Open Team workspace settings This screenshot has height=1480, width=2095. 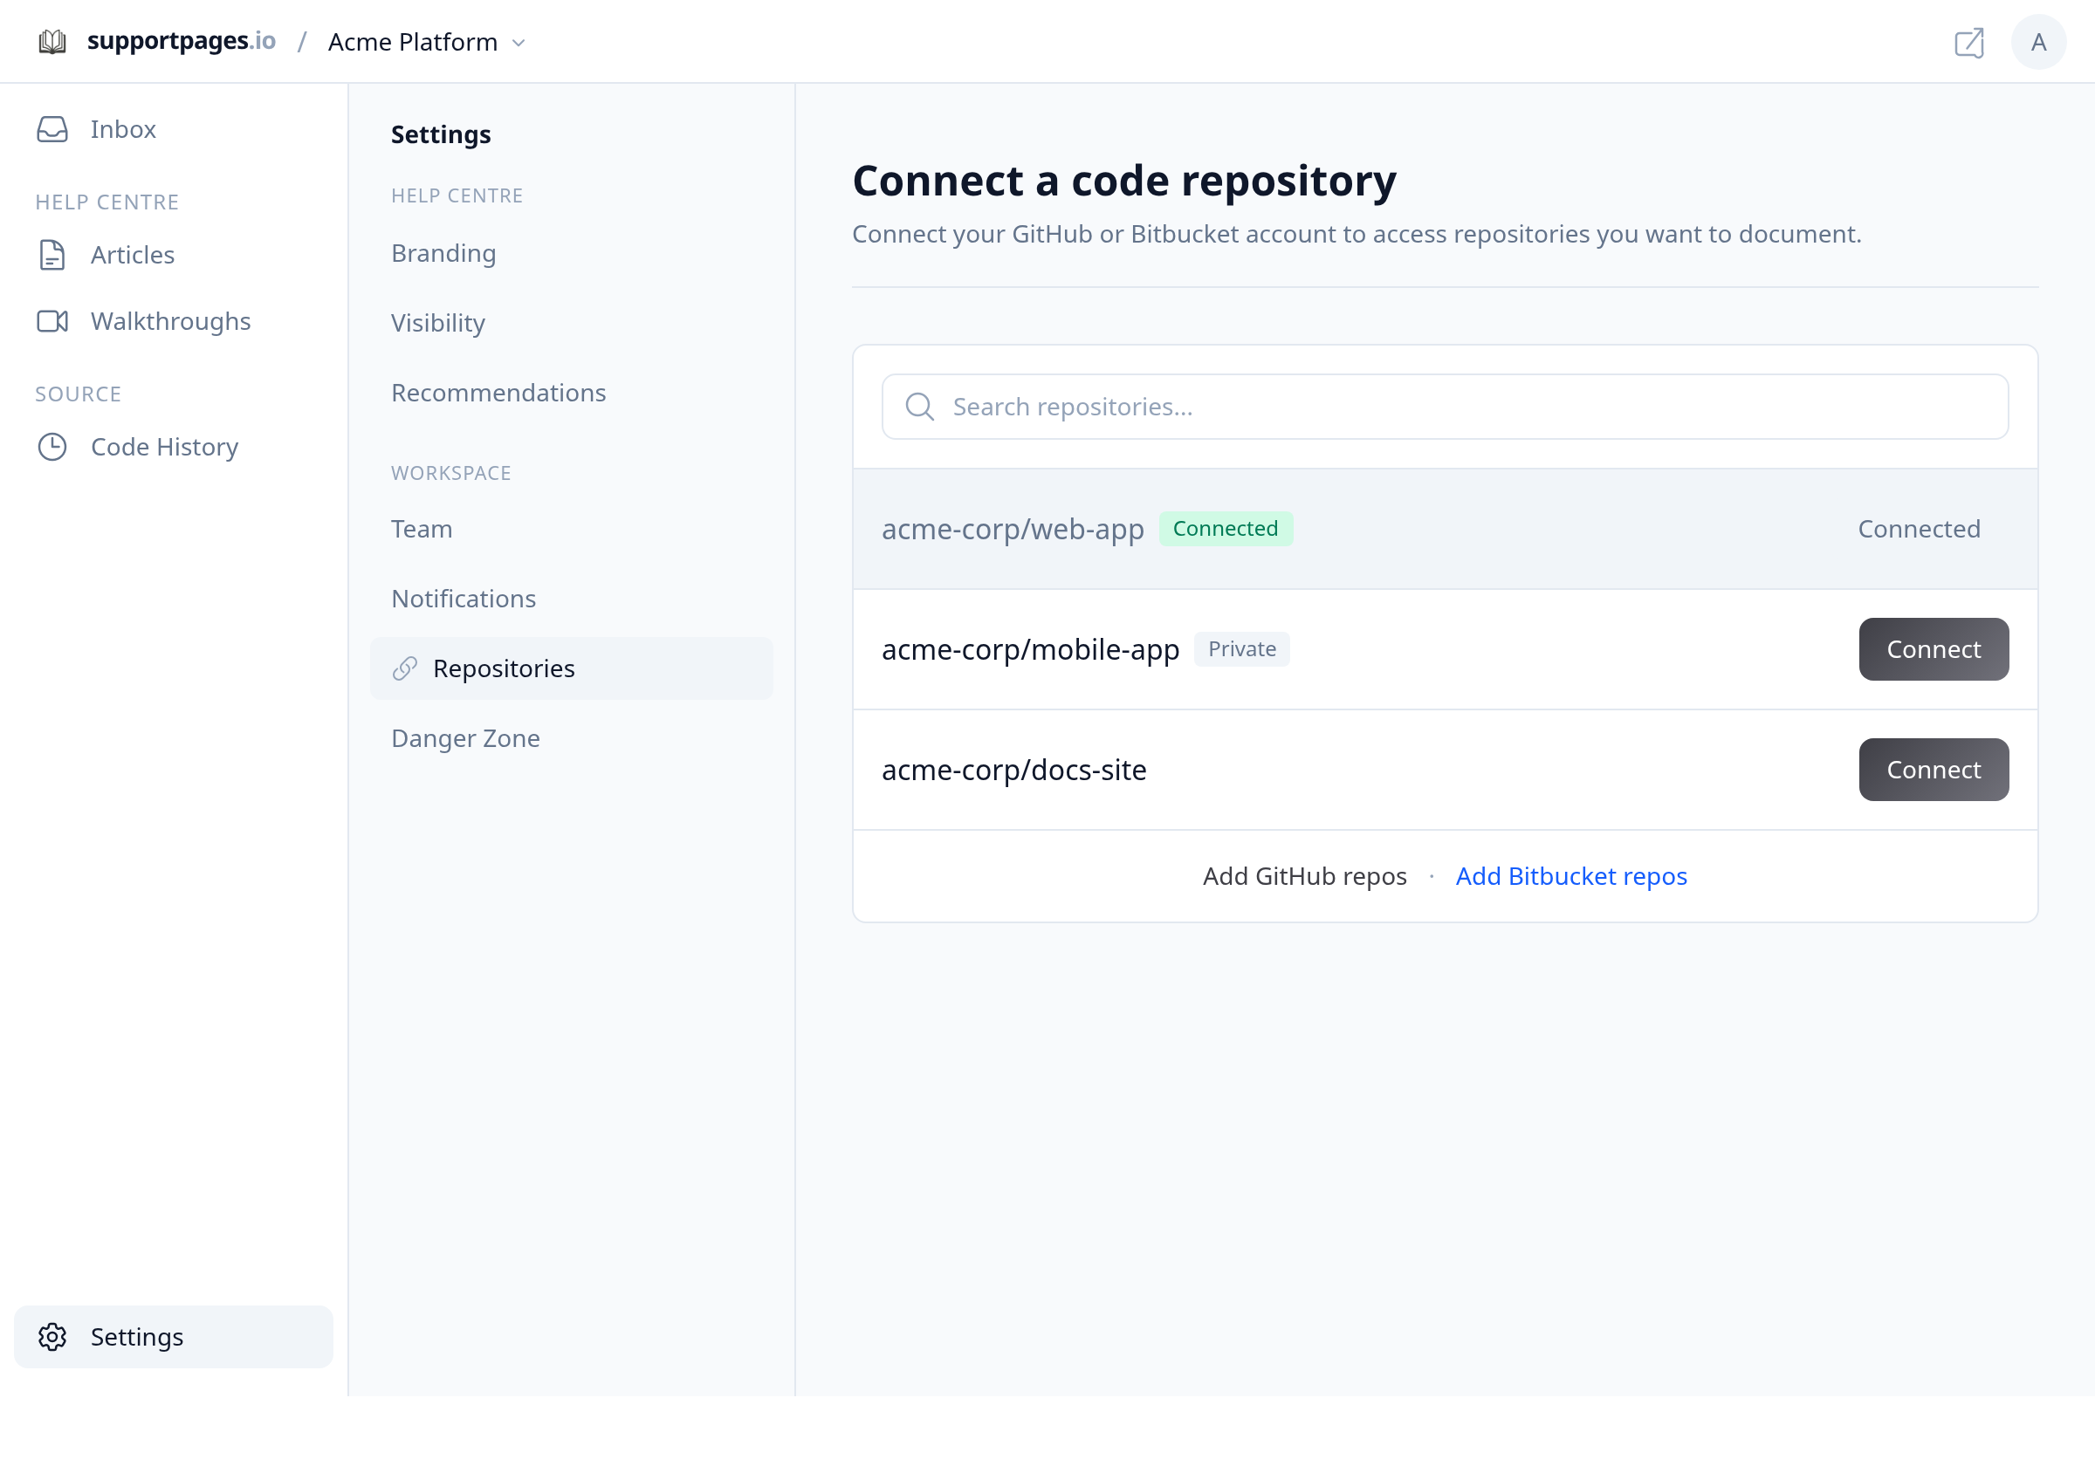click(422, 529)
